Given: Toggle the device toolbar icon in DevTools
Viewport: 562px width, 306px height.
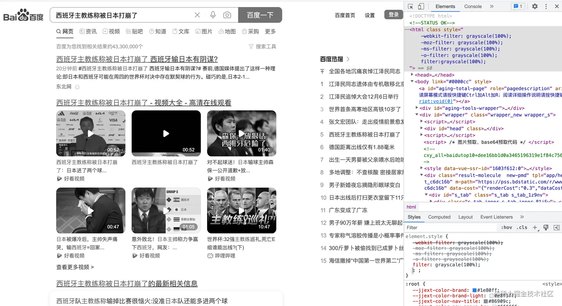Looking at the screenshot, I should pos(421,6).
